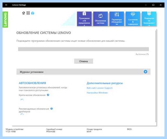The image size is (167, 139).
Task: Click the product number value 80VR
Action: click(89, 132)
